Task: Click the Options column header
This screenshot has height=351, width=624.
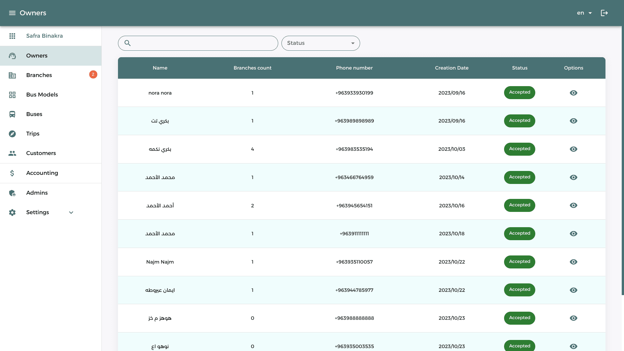Action: [x=573, y=68]
